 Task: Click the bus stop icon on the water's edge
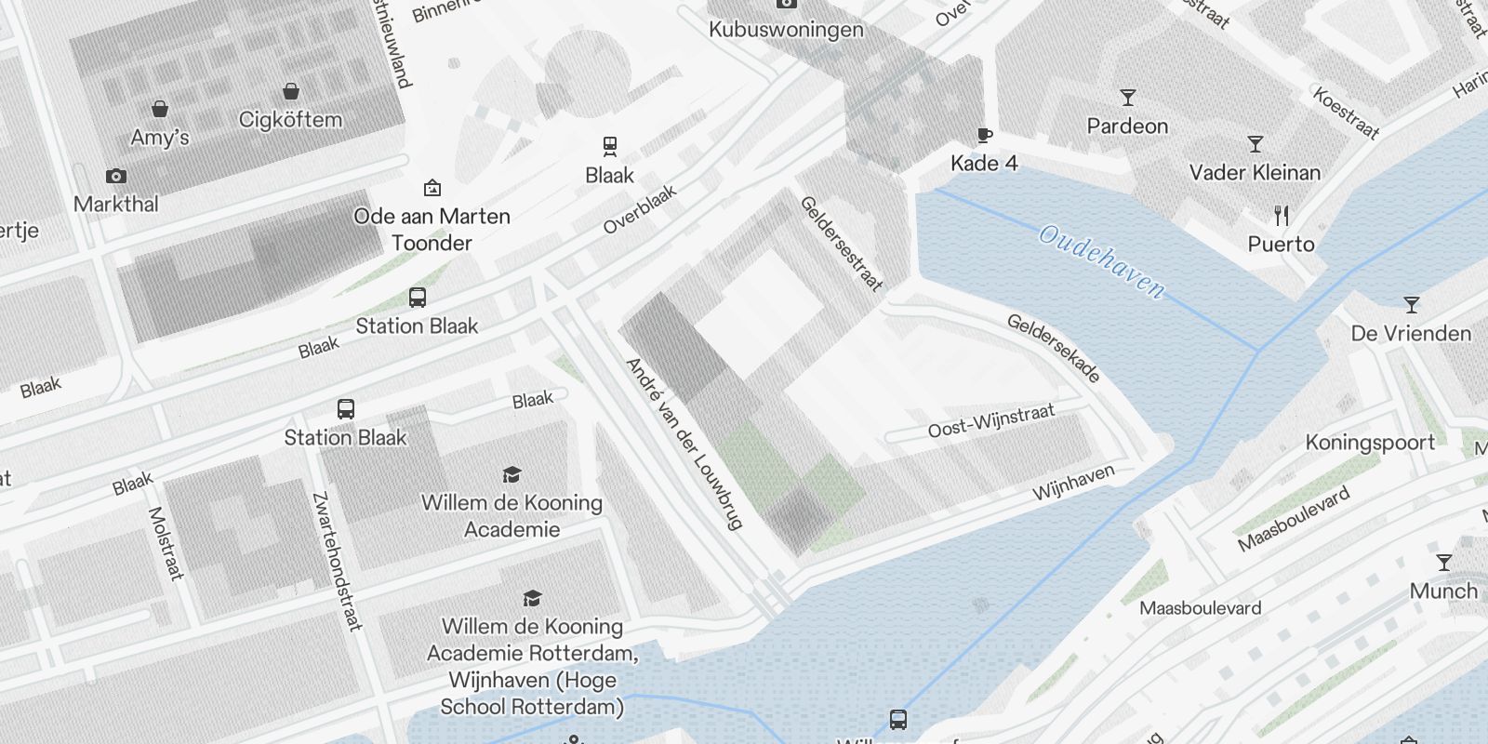898,719
